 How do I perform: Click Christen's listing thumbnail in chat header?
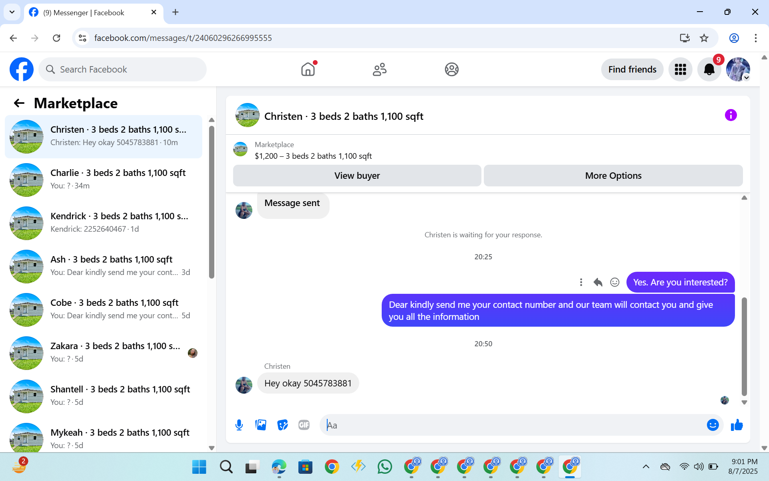pos(248,115)
